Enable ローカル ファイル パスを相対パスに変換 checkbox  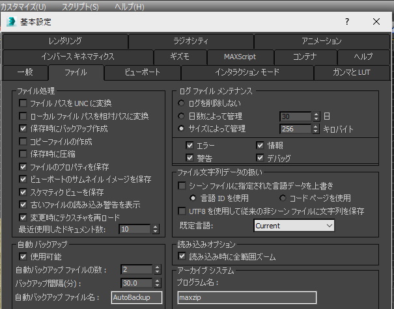tap(23, 116)
